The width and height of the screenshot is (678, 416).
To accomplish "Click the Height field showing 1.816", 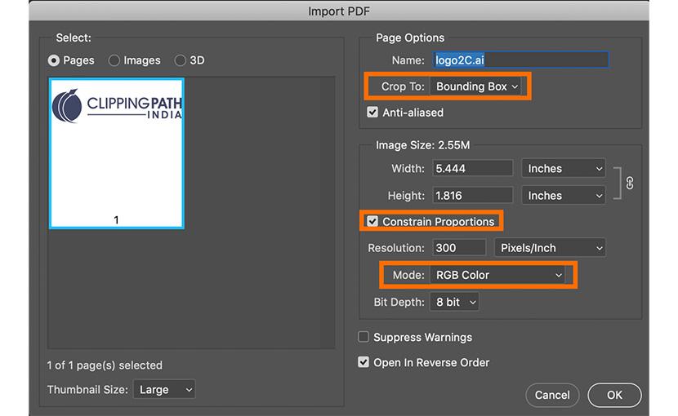I will coord(473,195).
